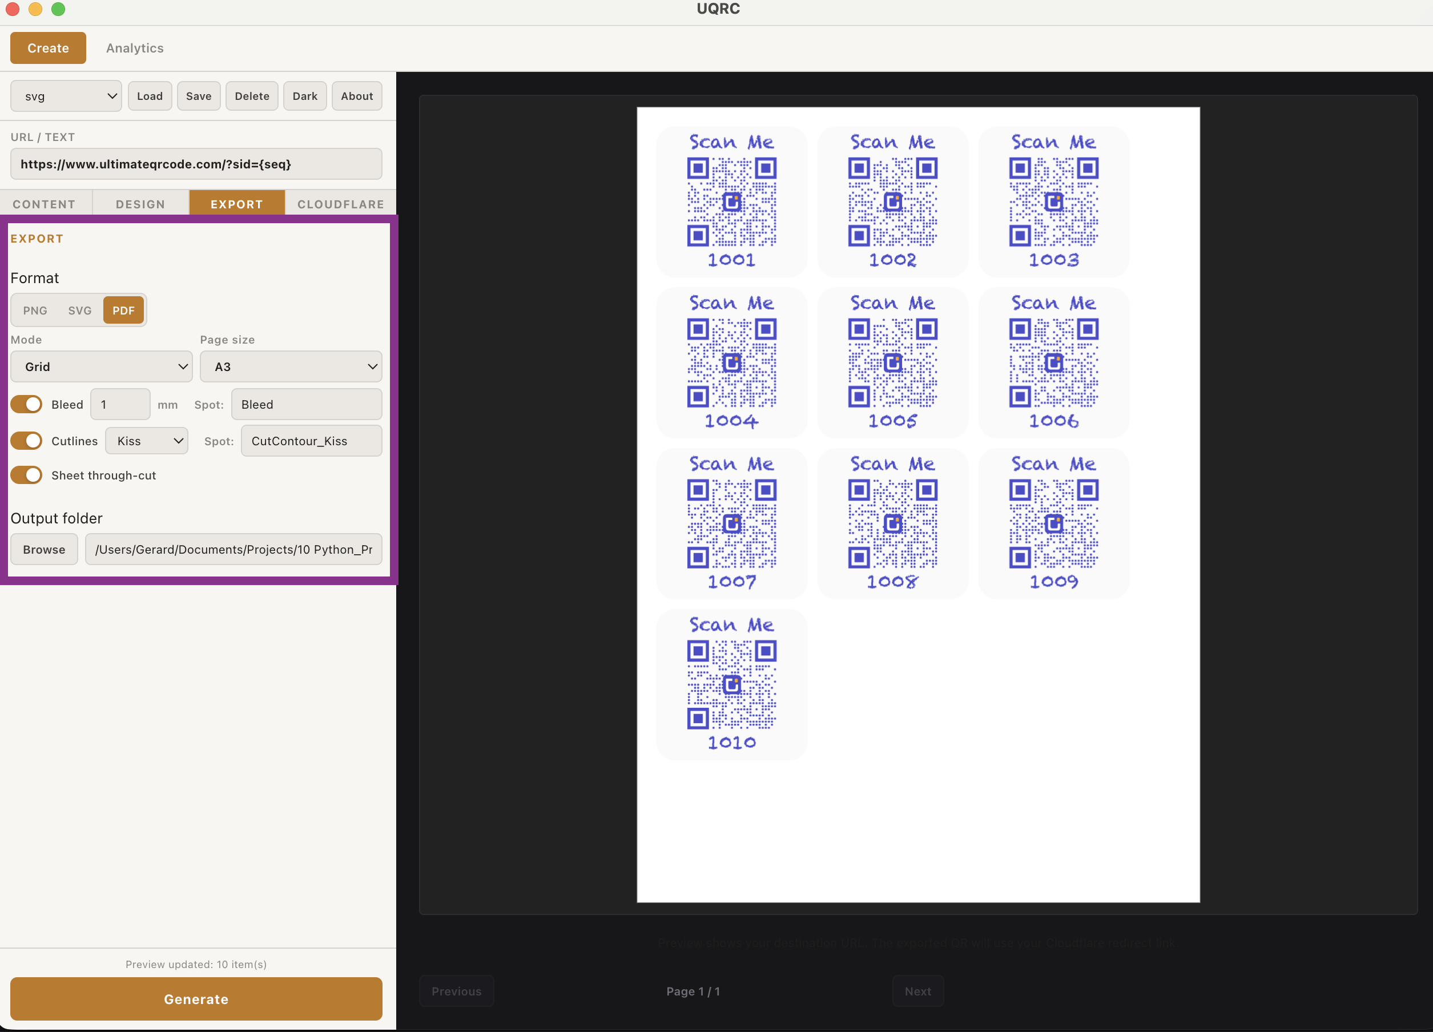
Task: Click the Delete preset button
Action: pyautogui.click(x=252, y=96)
